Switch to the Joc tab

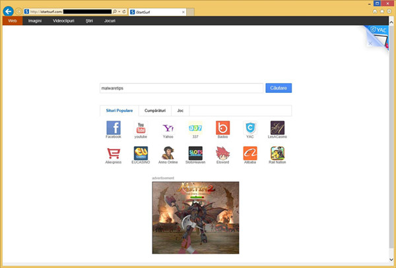[x=180, y=111]
